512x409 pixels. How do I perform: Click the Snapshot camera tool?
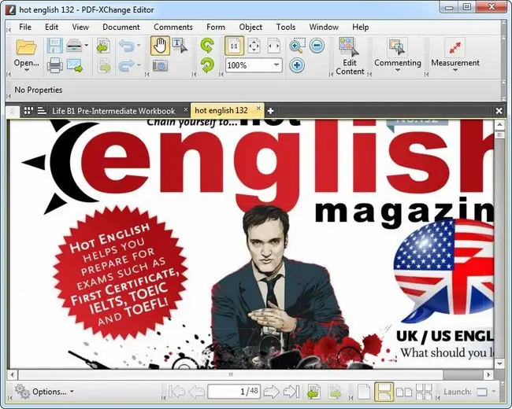point(160,65)
